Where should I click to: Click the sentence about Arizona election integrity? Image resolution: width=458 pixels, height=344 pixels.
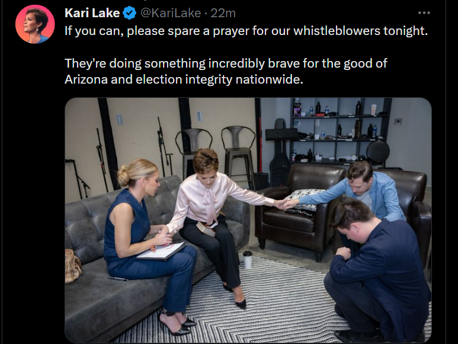point(226,71)
